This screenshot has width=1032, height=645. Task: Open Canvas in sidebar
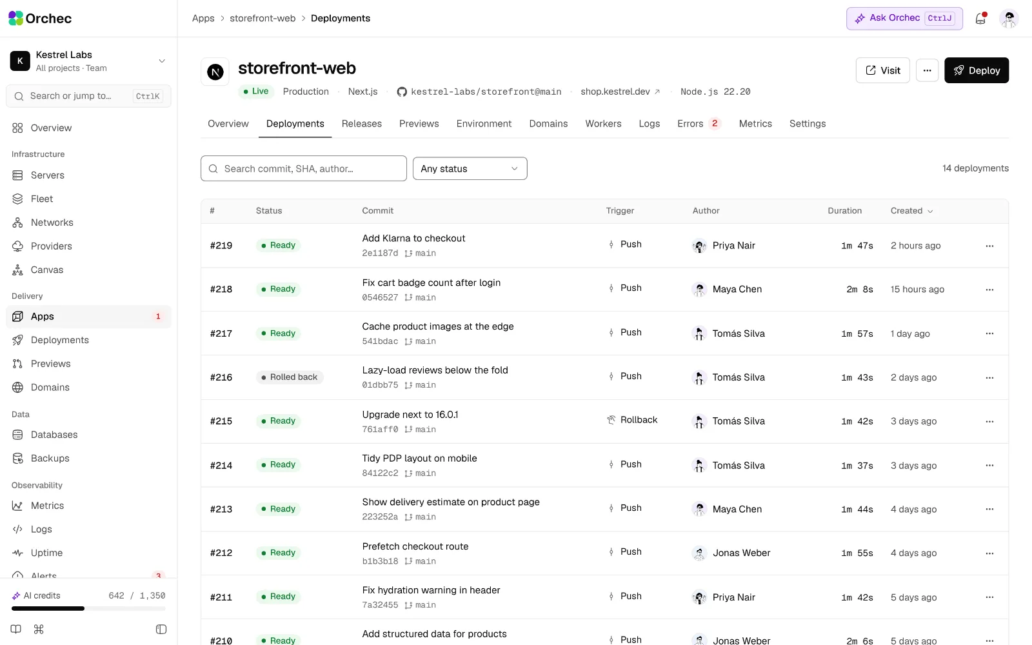88,270
